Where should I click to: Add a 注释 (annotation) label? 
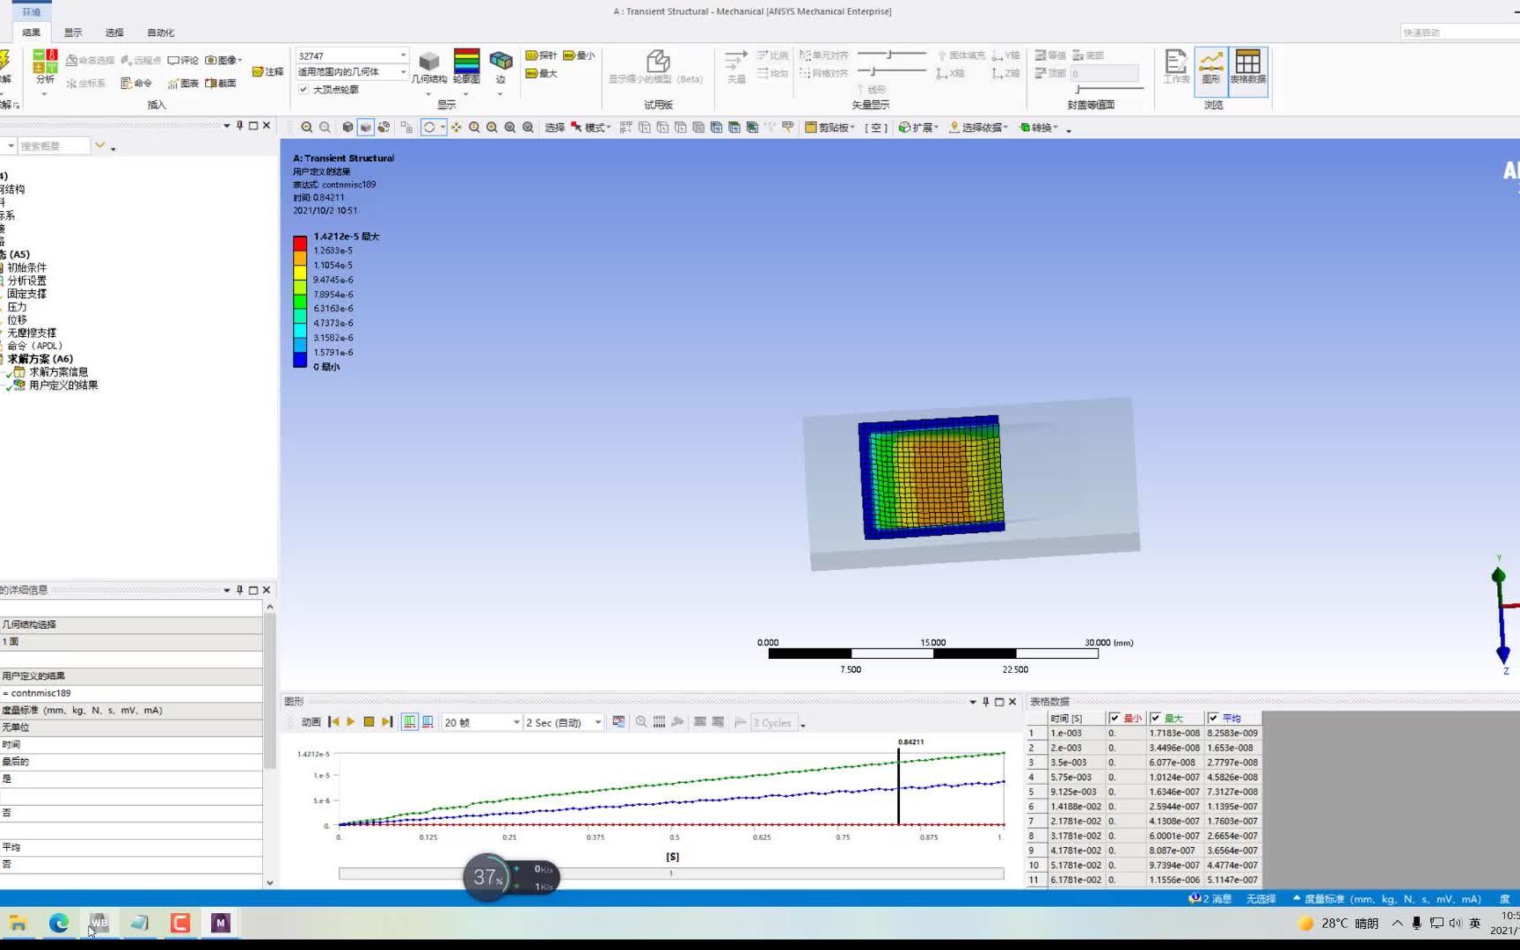[x=267, y=71]
